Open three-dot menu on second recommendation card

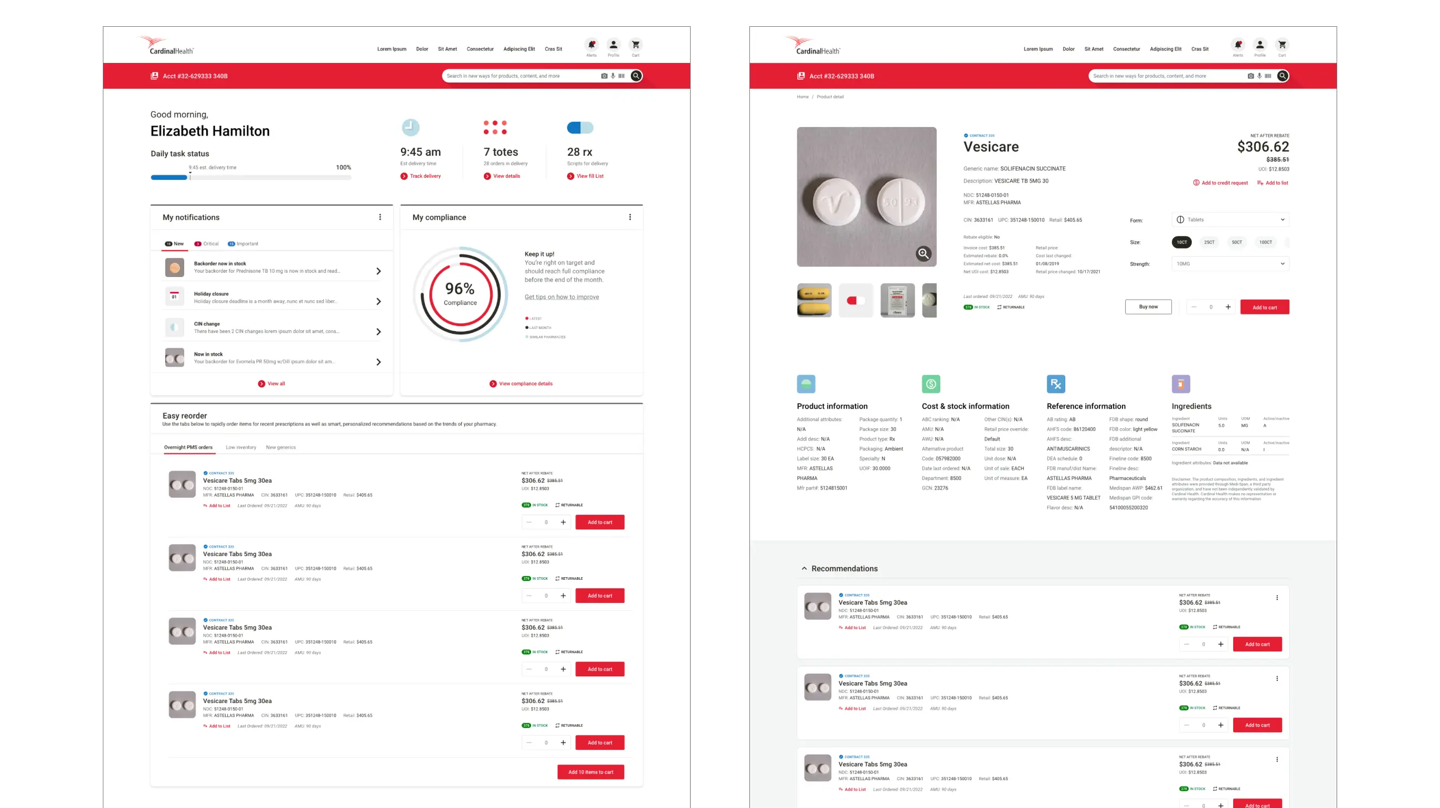(x=1277, y=679)
